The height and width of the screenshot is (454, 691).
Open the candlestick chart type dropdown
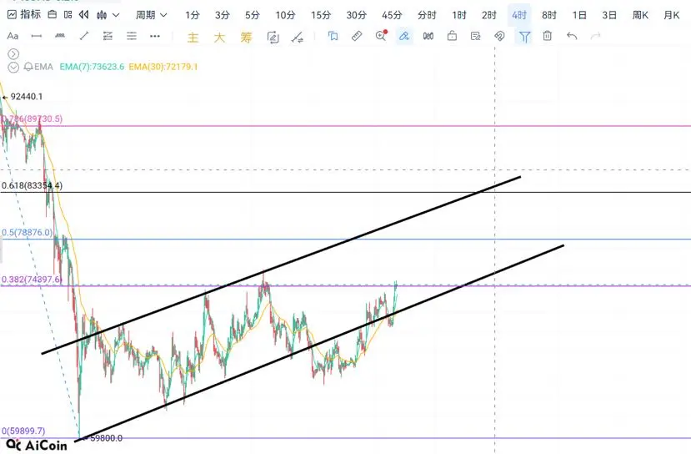108,15
